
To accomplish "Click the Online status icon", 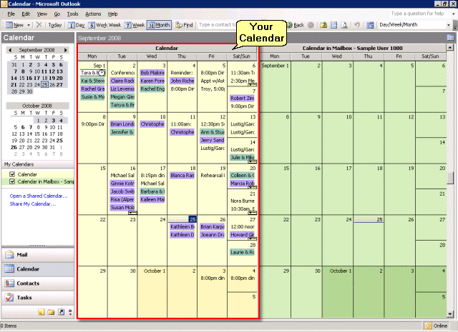I will click(x=428, y=326).
